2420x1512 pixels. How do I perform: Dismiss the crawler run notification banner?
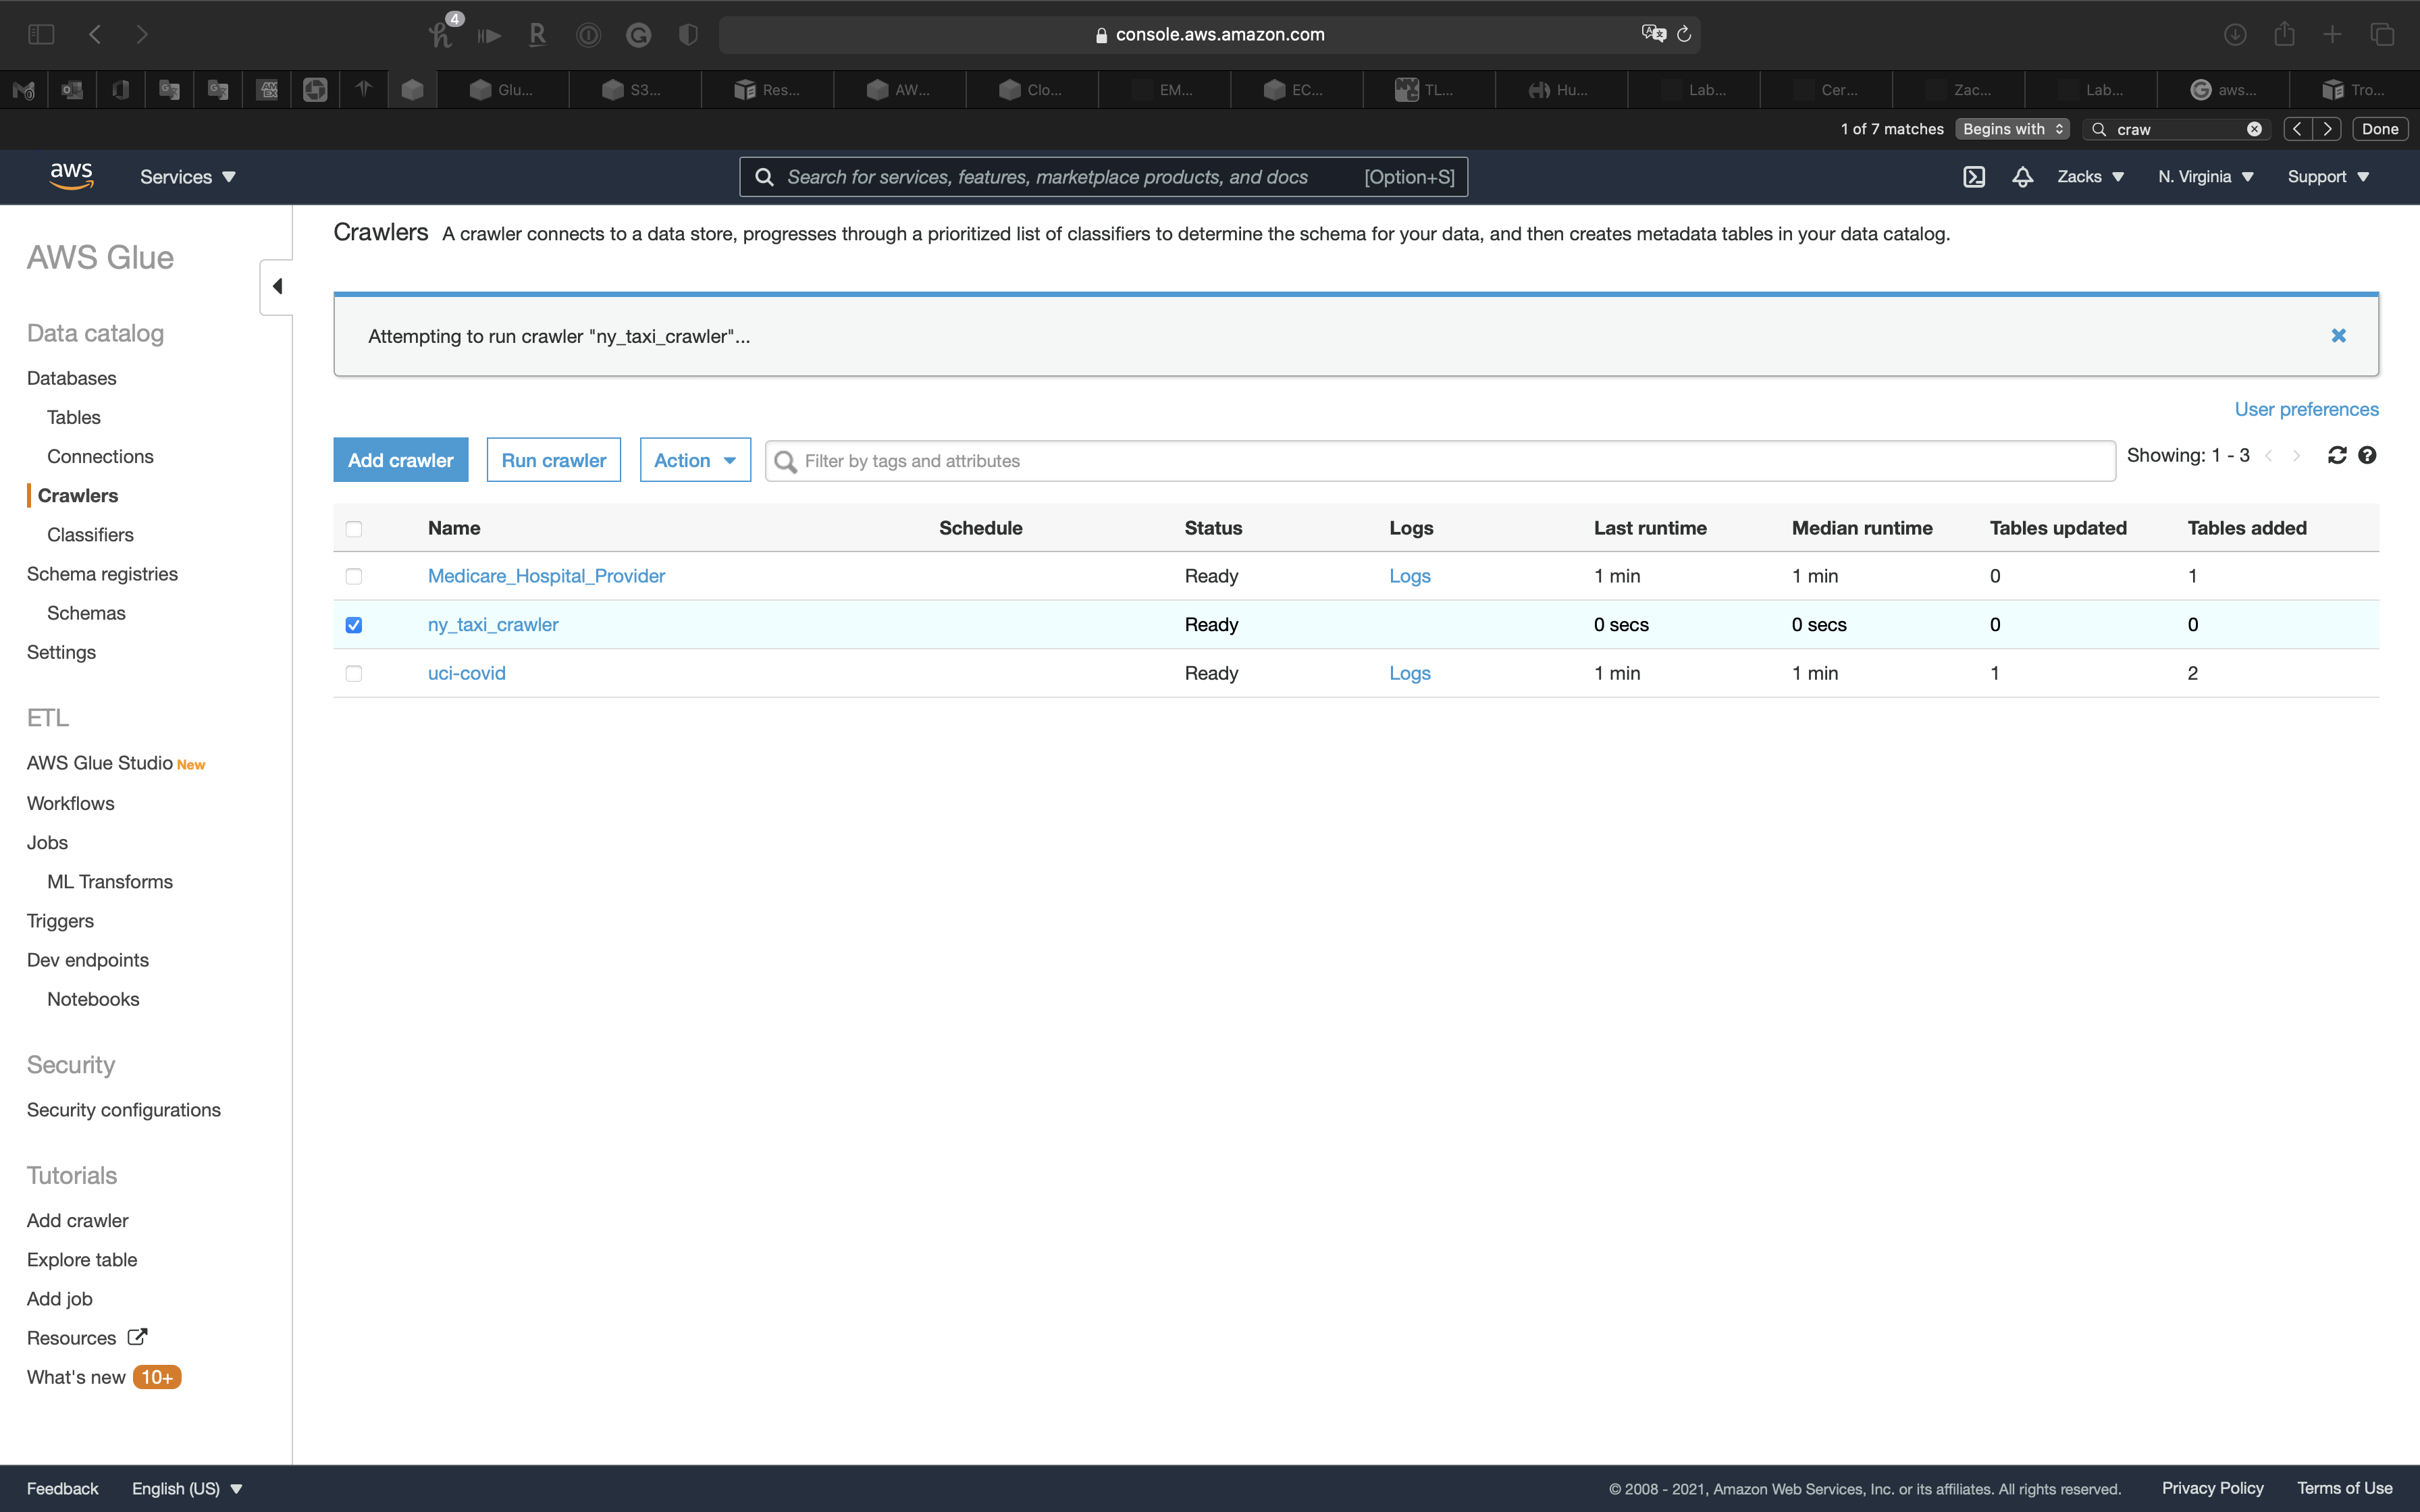[x=2338, y=336]
